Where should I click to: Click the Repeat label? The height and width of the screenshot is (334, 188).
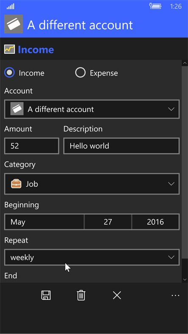pos(16,240)
